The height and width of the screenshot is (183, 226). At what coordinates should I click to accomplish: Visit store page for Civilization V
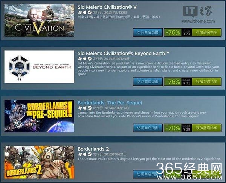coord(148,32)
